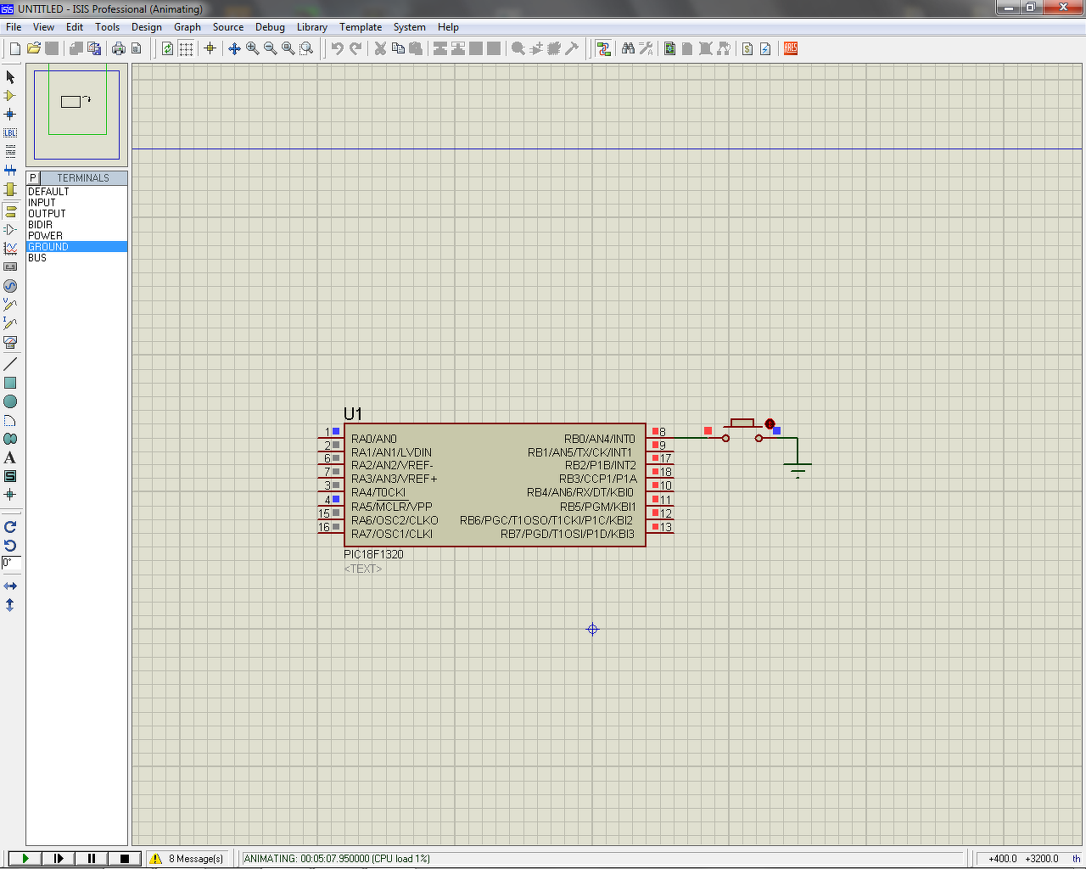Click the ARES netlist transfer icon
The width and height of the screenshot is (1086, 869).
click(x=791, y=49)
